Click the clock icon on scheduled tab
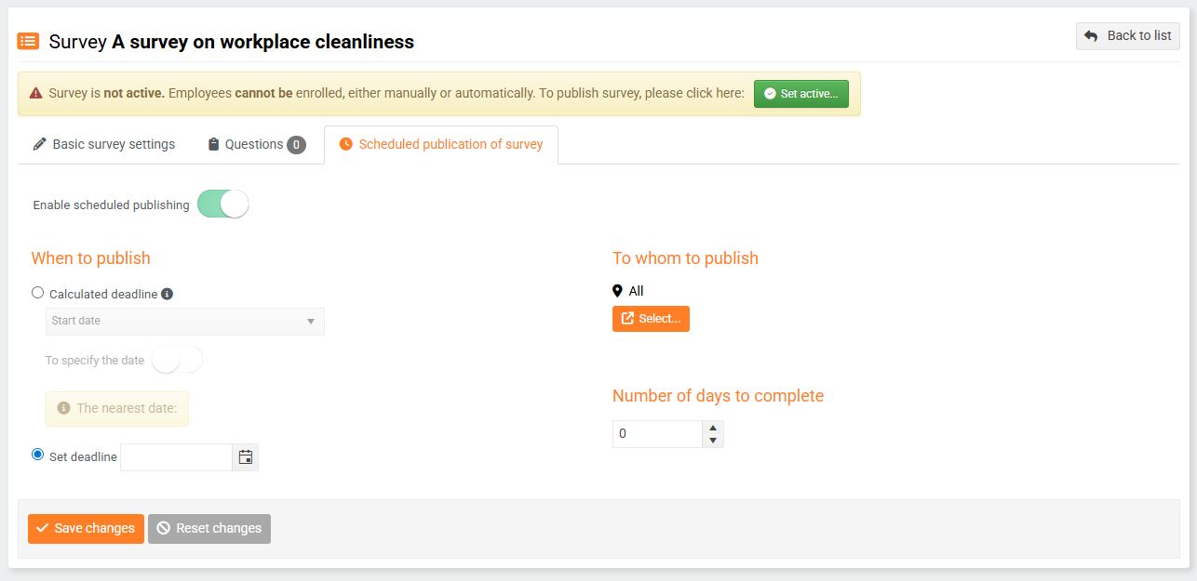The width and height of the screenshot is (1197, 581). pos(346,144)
